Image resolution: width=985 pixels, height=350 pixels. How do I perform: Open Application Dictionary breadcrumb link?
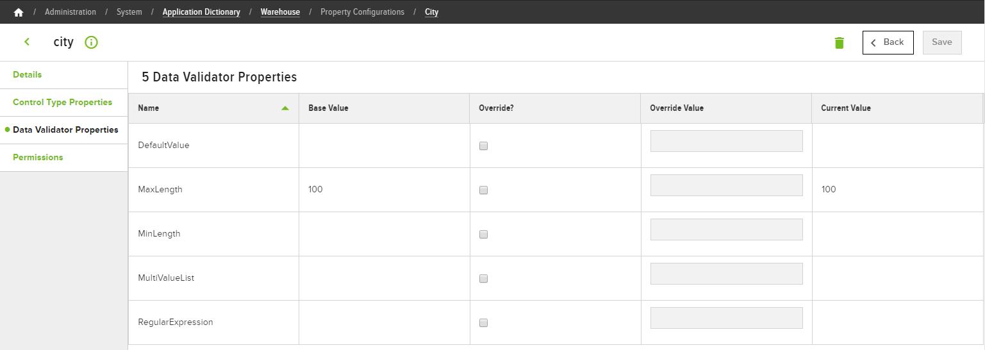[201, 12]
